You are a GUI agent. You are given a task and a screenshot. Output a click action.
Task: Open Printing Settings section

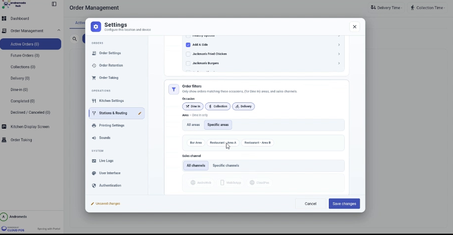[112, 125]
